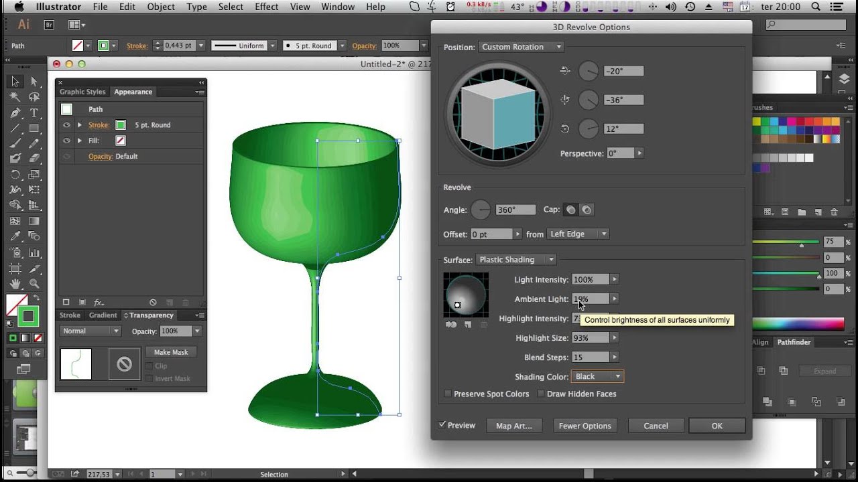Hide the Stroke attribute via its eye toggle

point(66,125)
